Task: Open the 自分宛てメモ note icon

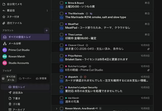Action: tap(4, 4)
